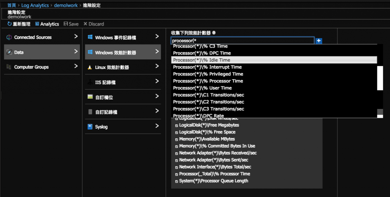Image resolution: width=390 pixels, height=197 pixels.
Task: Toggle Processor(_Total)\% Processor Time checkbox
Action: point(176,175)
